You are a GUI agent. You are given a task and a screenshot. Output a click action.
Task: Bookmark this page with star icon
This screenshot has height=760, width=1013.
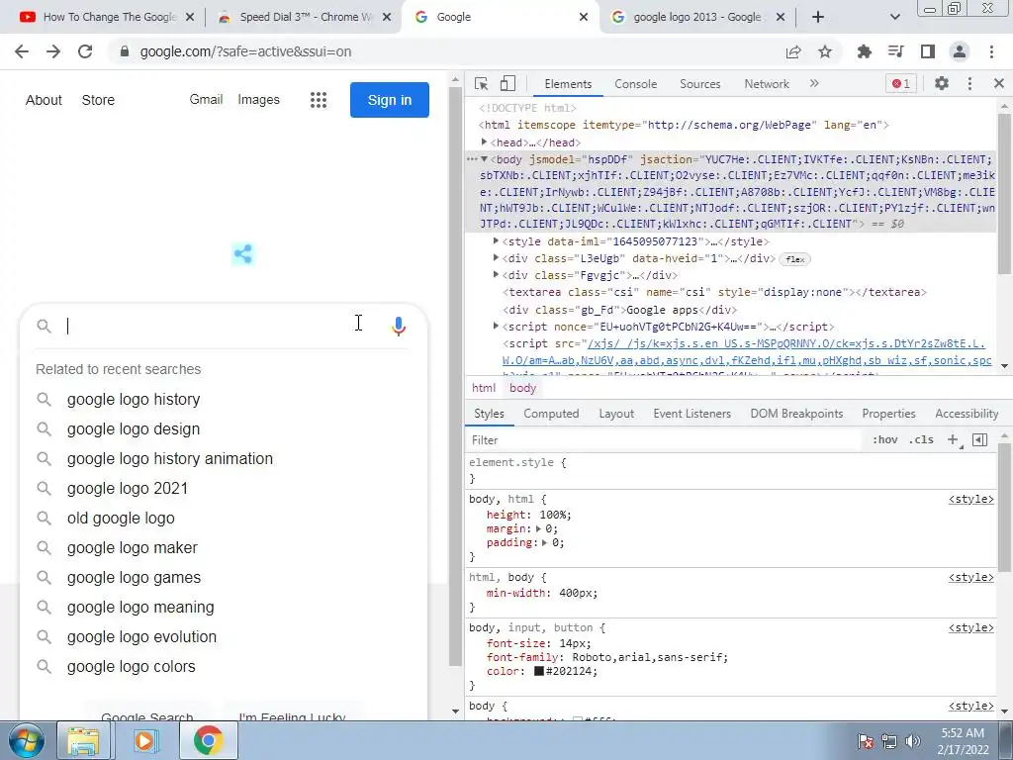click(825, 51)
